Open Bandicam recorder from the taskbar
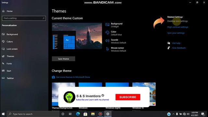This screenshot has width=208, height=117. point(100,114)
